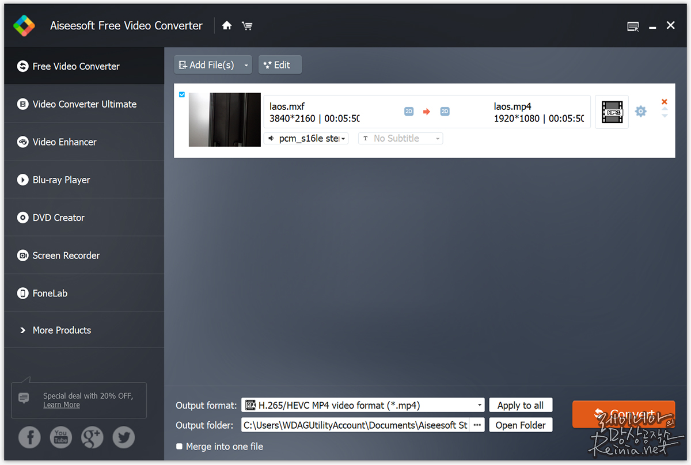Click the laos.mxf video thumbnail

click(225, 120)
